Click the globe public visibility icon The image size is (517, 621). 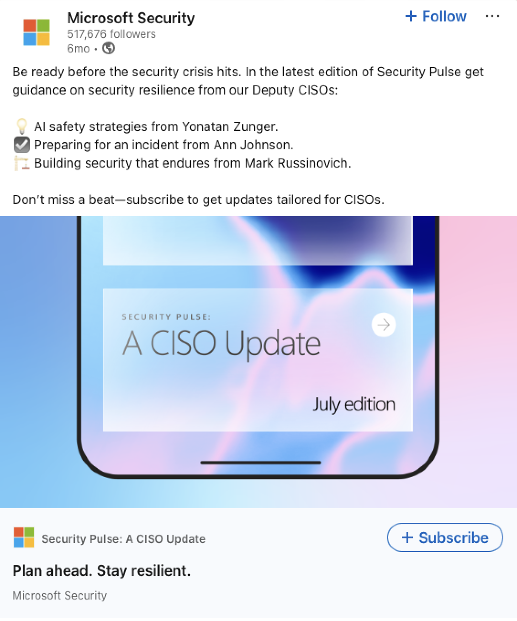(x=109, y=48)
